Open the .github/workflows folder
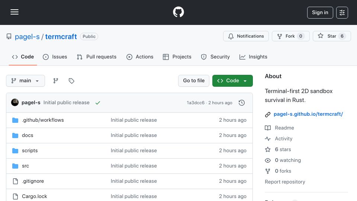 pyautogui.click(x=43, y=120)
